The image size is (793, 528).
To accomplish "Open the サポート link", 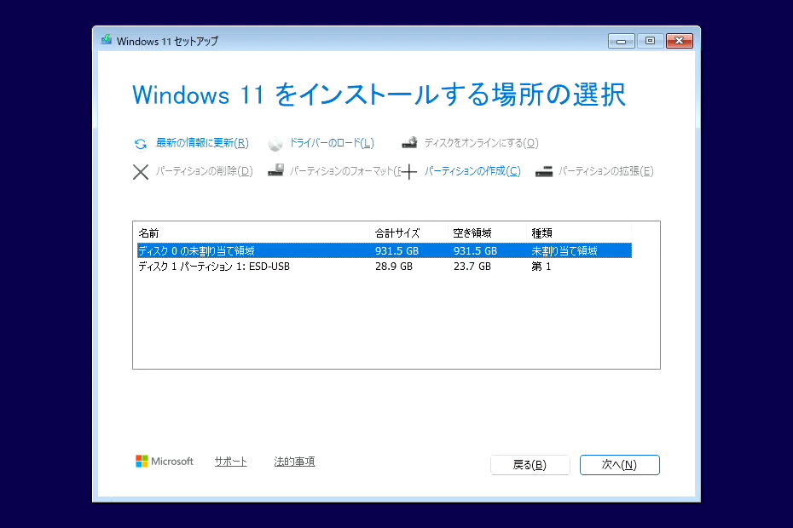I will (x=230, y=460).
